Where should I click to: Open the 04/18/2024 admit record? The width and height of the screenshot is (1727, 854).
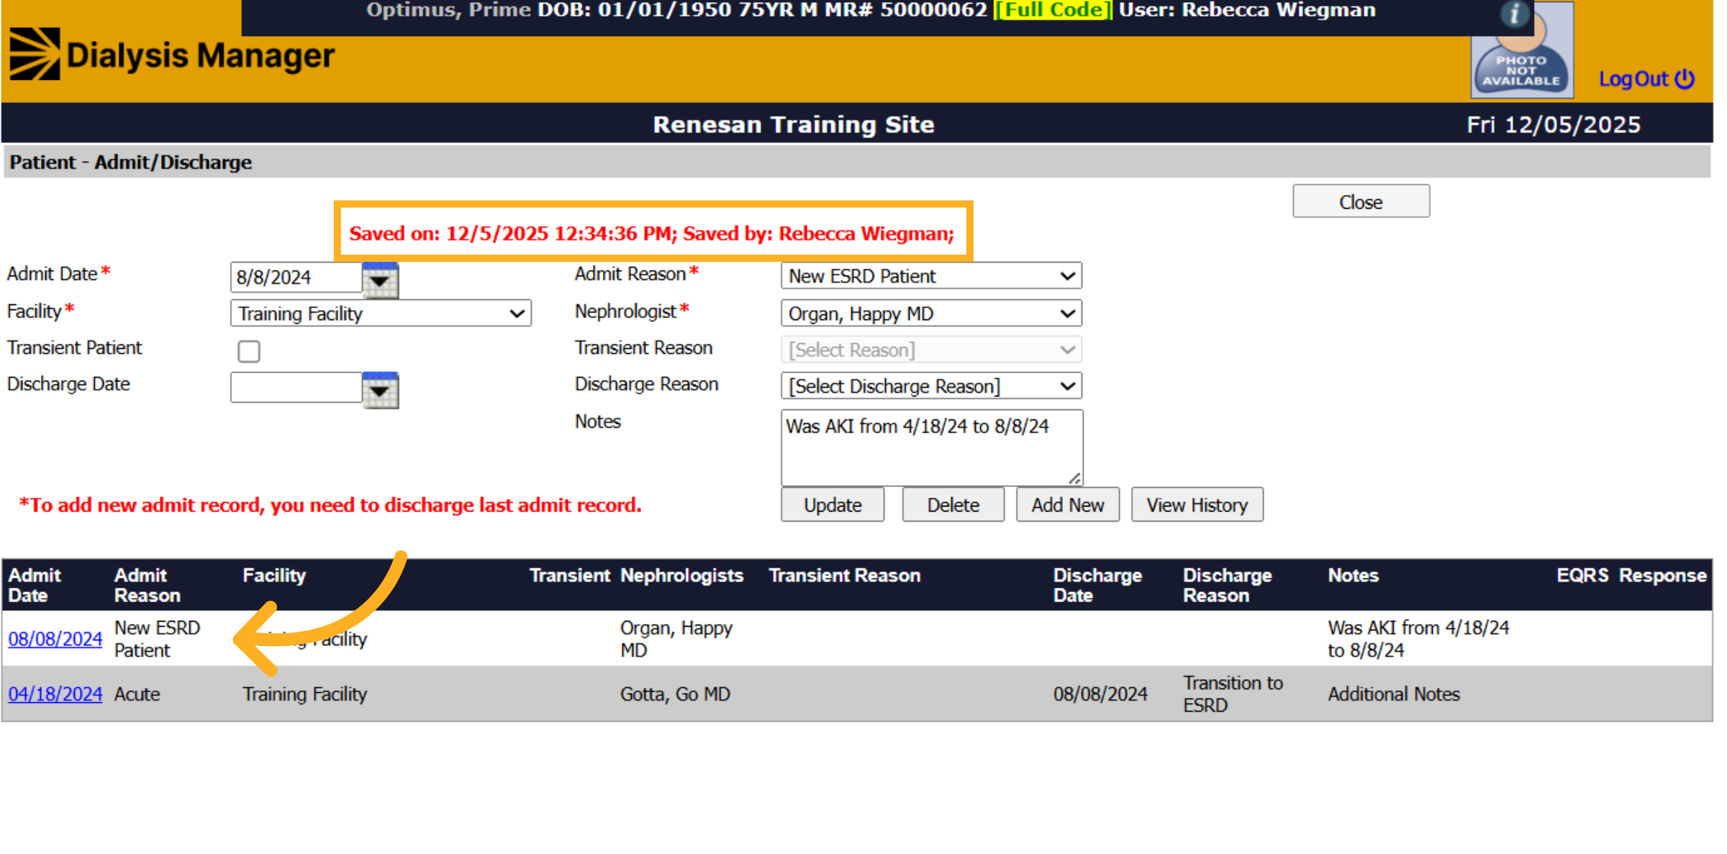tap(55, 694)
